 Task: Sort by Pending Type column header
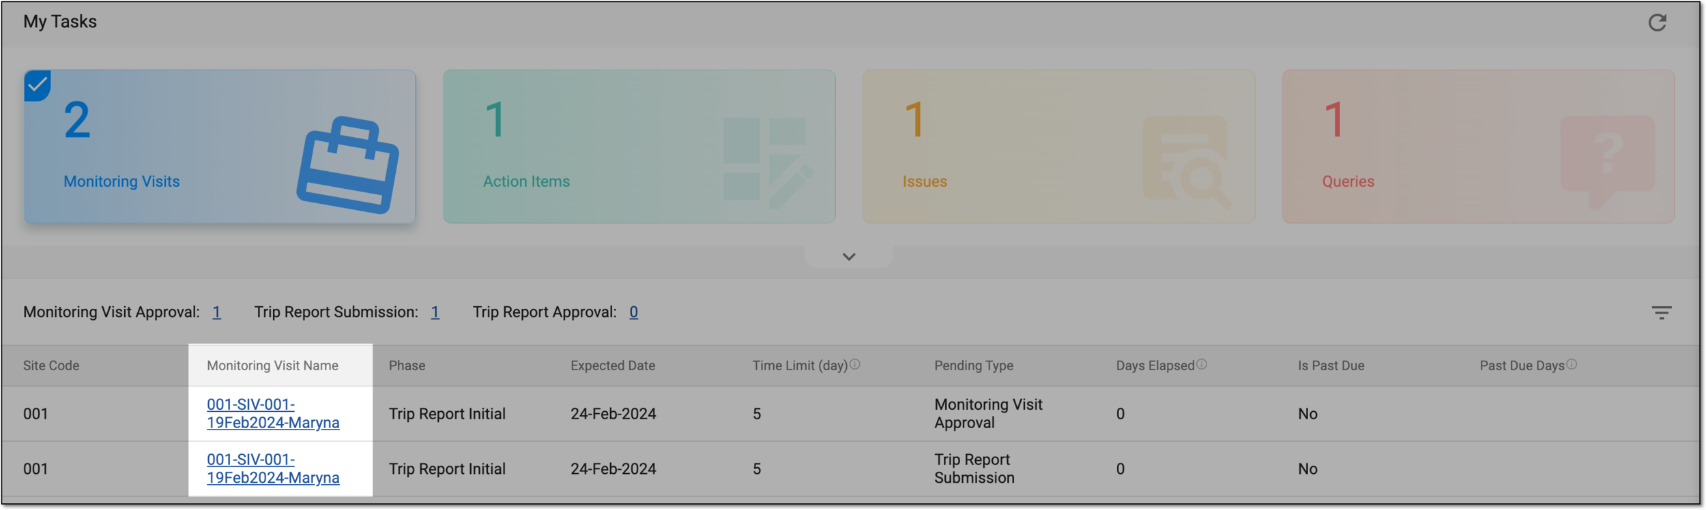pos(973,365)
